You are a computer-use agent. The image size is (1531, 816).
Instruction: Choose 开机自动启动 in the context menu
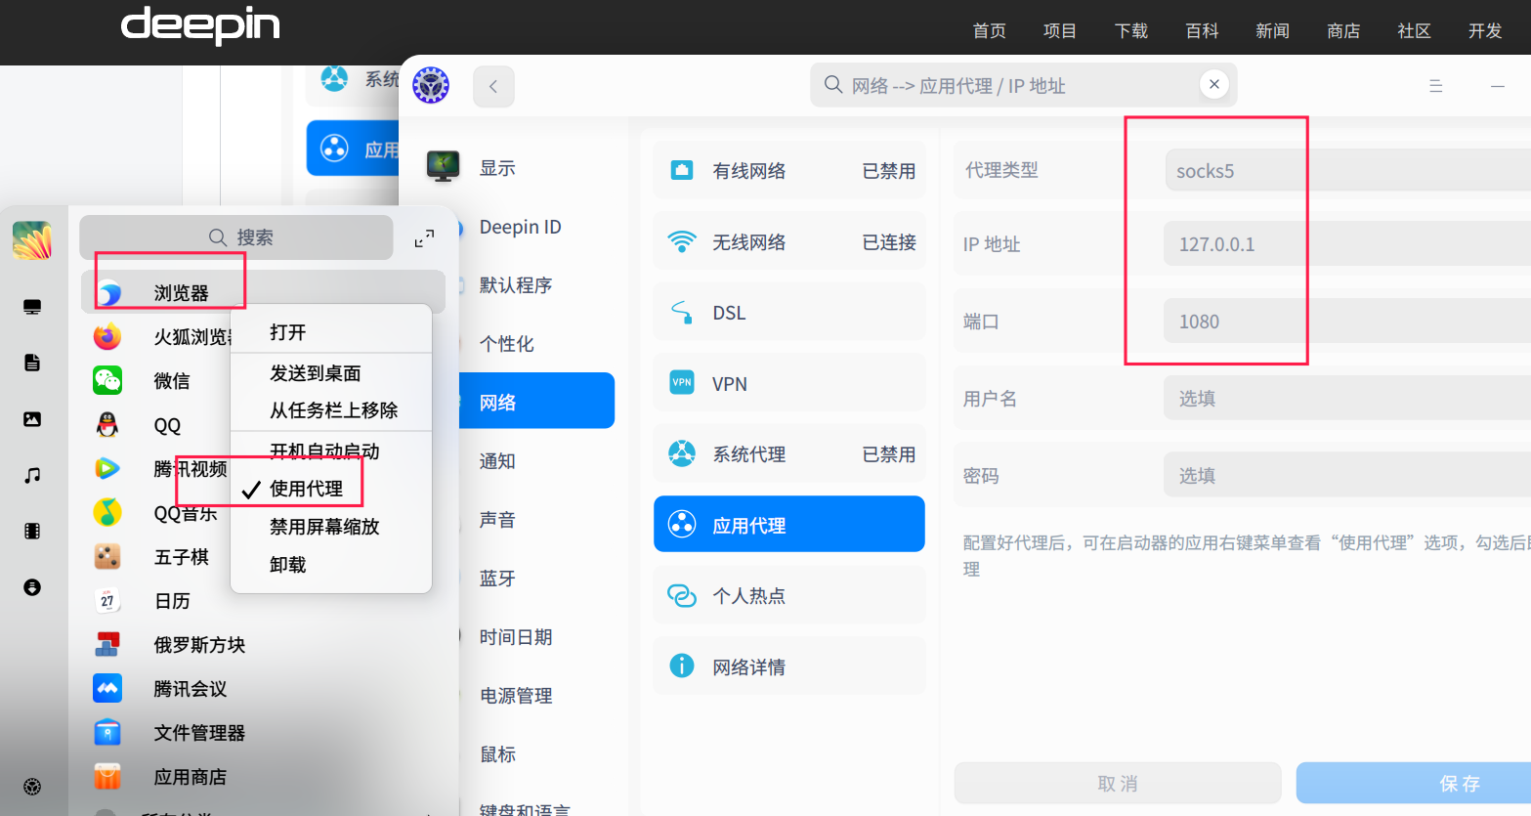pos(331,451)
